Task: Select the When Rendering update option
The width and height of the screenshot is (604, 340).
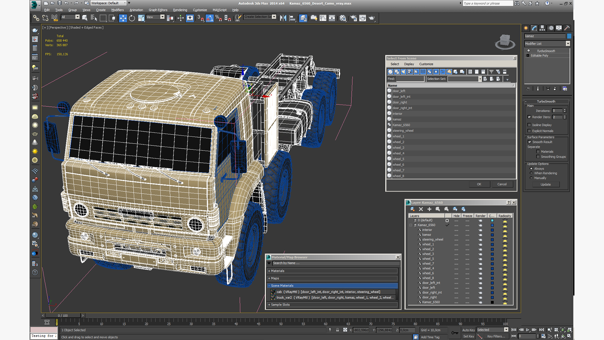Action: pyautogui.click(x=531, y=173)
